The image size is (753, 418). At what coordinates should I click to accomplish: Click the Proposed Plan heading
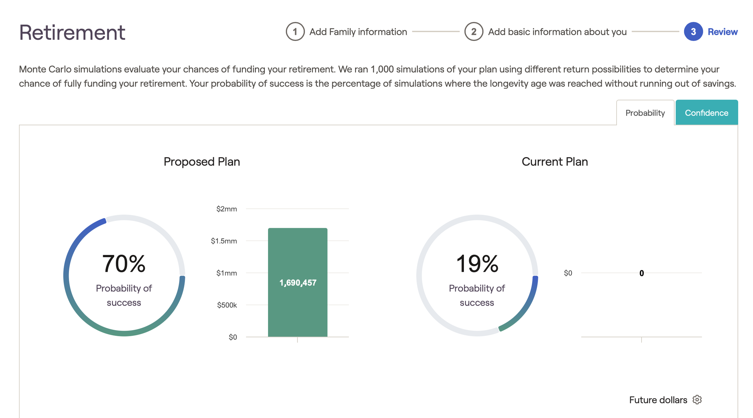(202, 162)
